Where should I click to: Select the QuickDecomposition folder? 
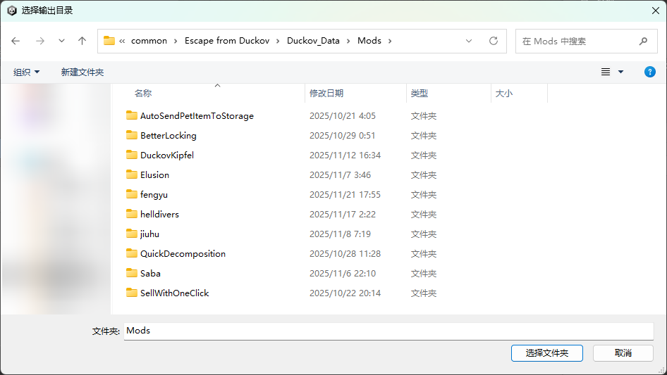183,253
